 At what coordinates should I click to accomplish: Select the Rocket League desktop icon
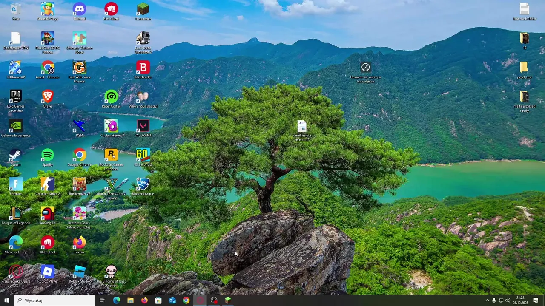[143, 187]
